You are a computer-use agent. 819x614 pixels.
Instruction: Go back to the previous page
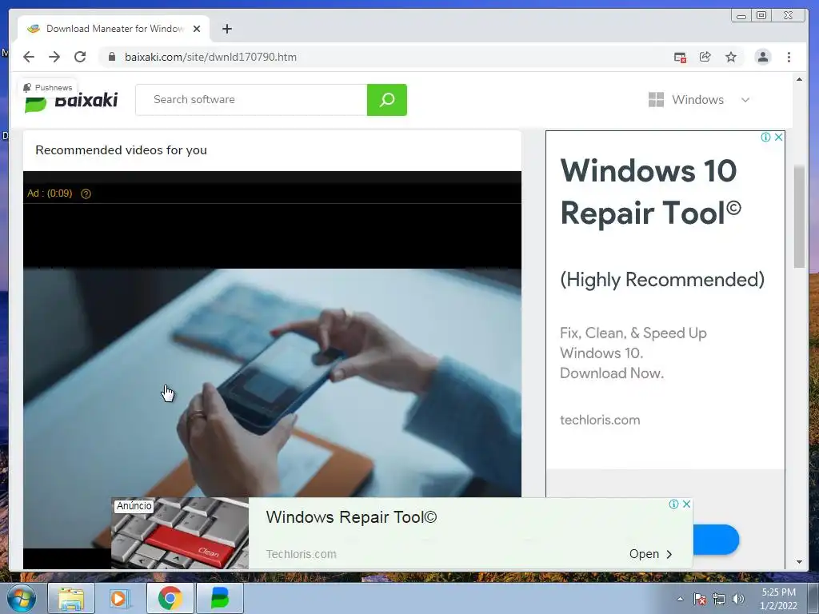(x=29, y=57)
